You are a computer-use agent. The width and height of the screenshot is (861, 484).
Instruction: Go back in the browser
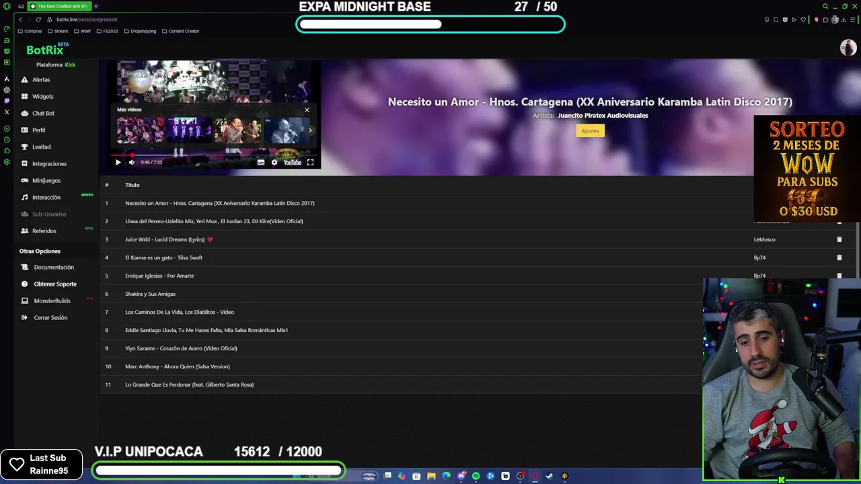[20, 19]
